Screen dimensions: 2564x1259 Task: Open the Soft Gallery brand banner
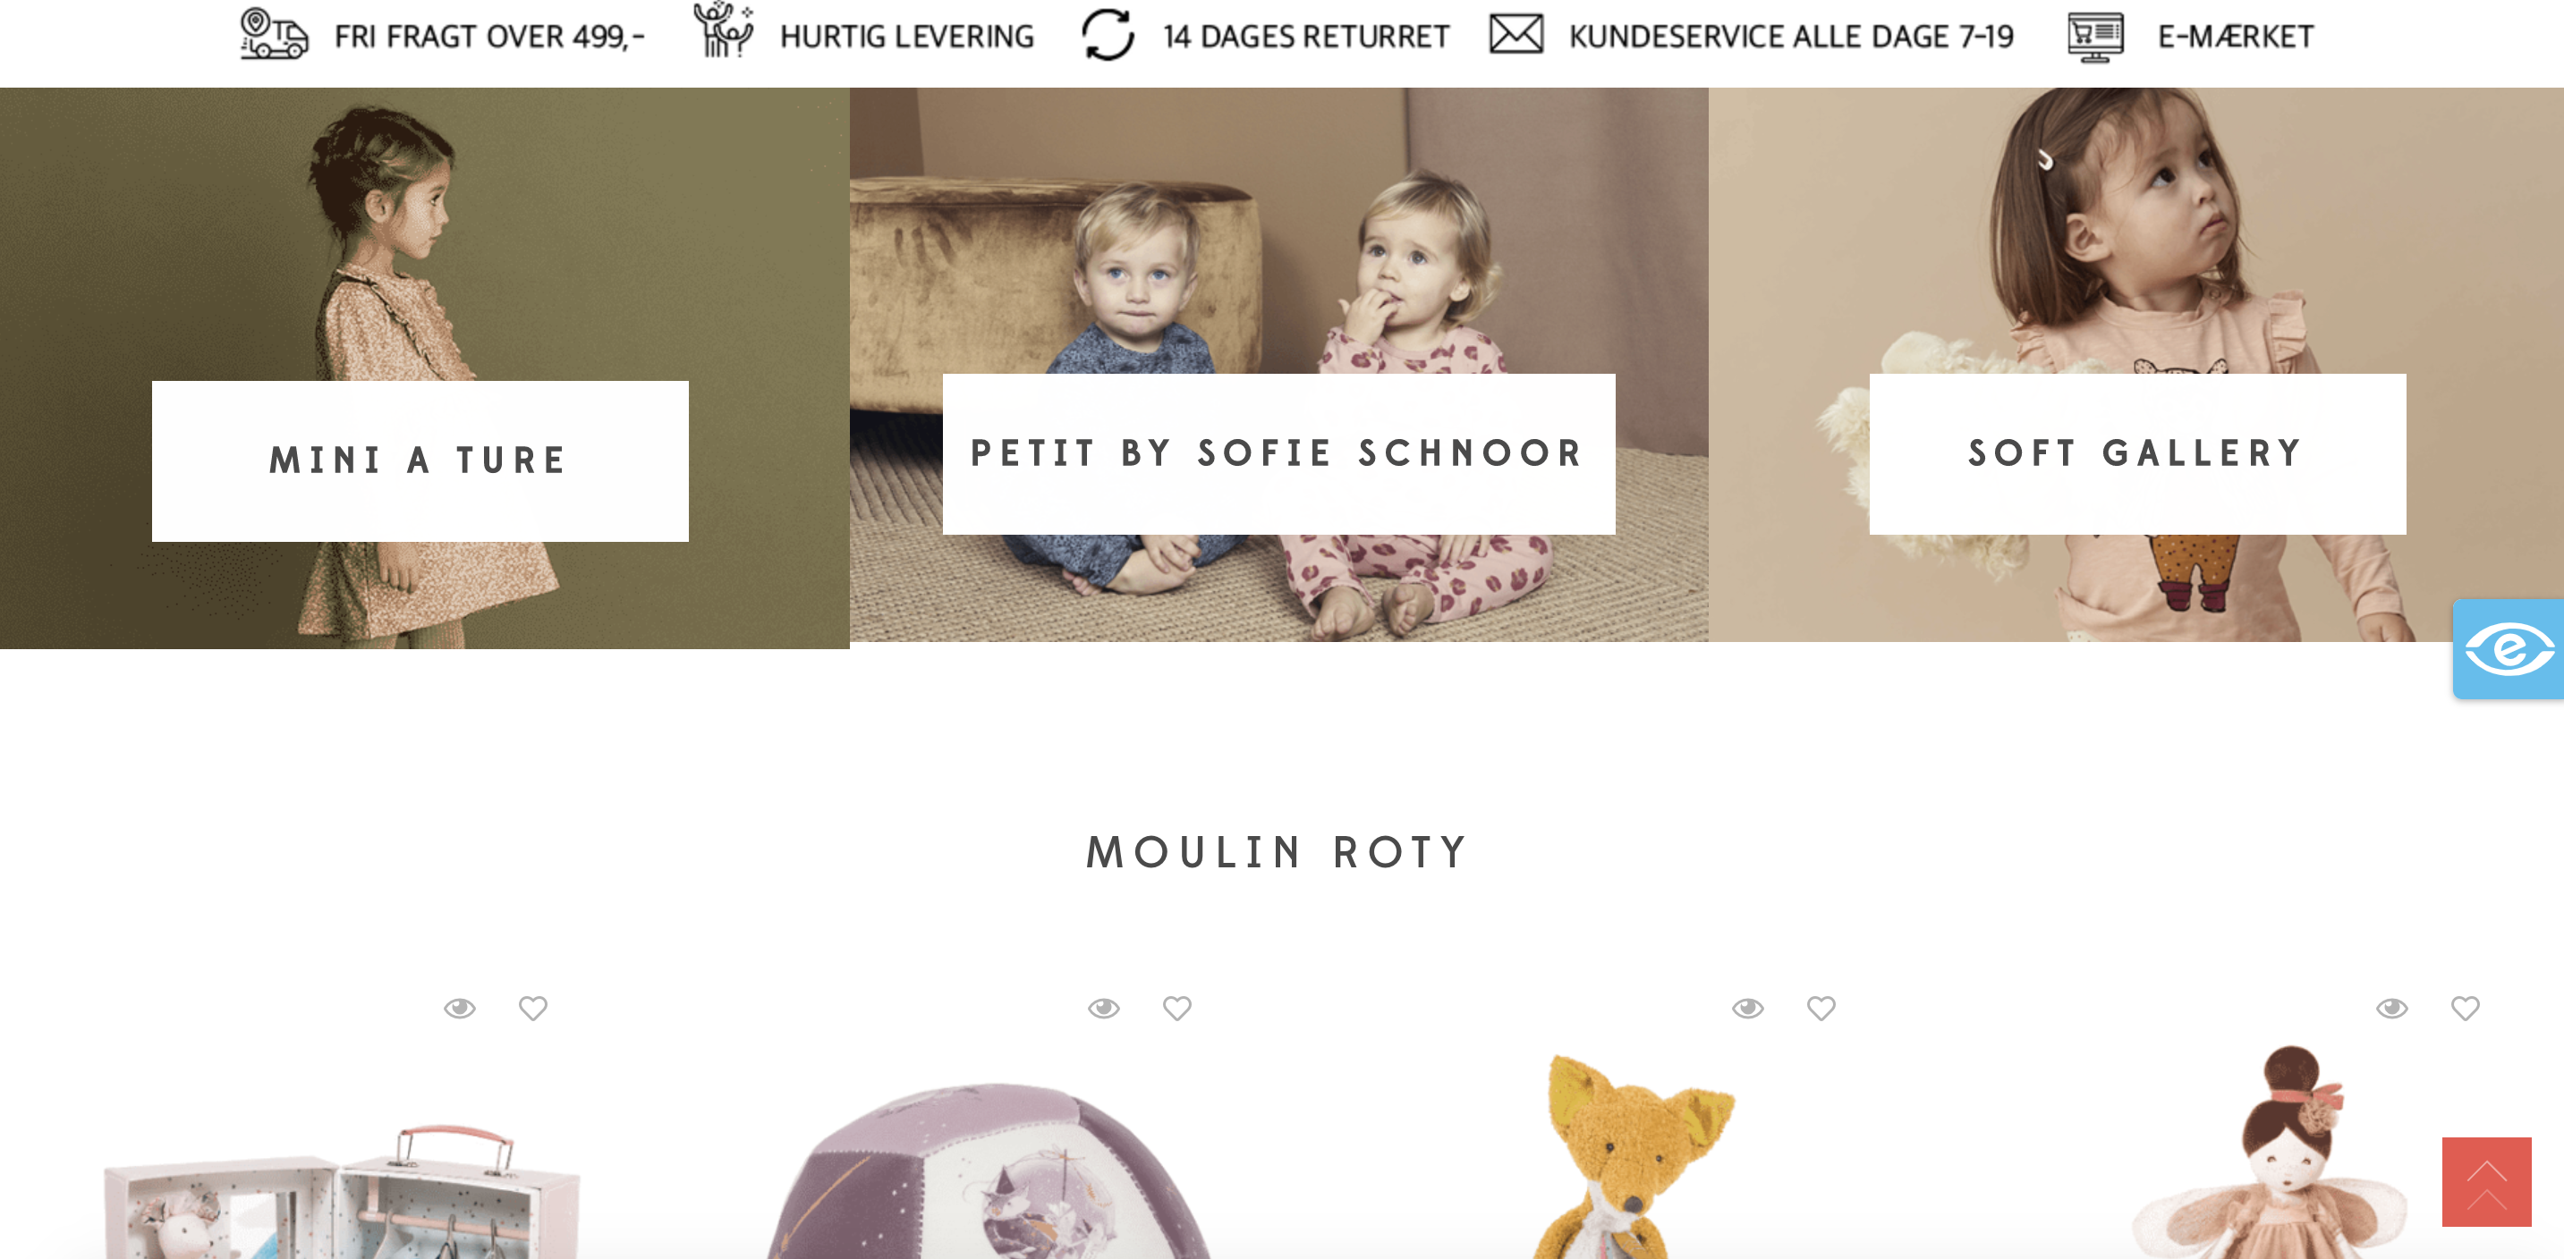pos(2137,453)
